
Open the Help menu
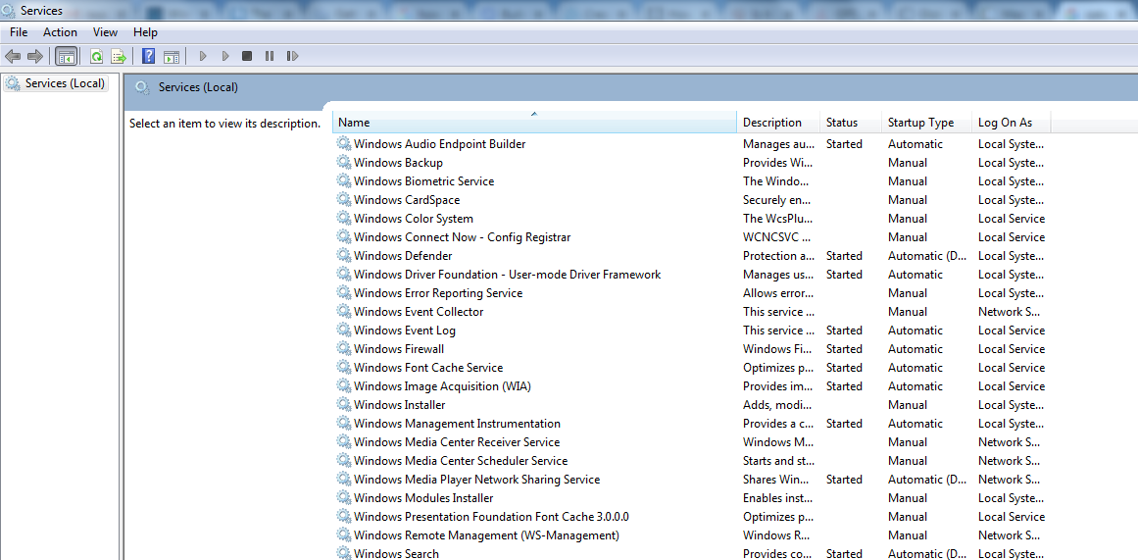coord(145,32)
